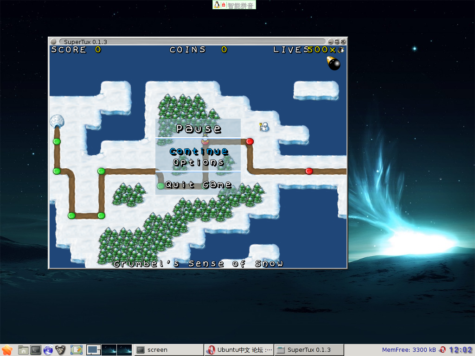Choose Quit Game in the Pause menu
Image resolution: width=475 pixels, height=356 pixels.
click(x=199, y=184)
